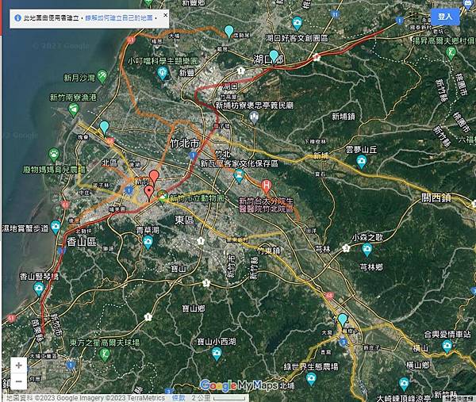Click the 揚昇高爾夫鄉村俱樂部 golf icon
476x402 pixels.
[x=451, y=53]
